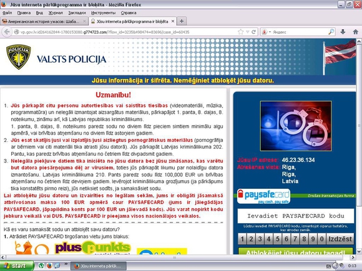Image resolution: width=362 pixels, height=271 pixels.
Task: Click keypad digit 5
Action: tap(278, 239)
